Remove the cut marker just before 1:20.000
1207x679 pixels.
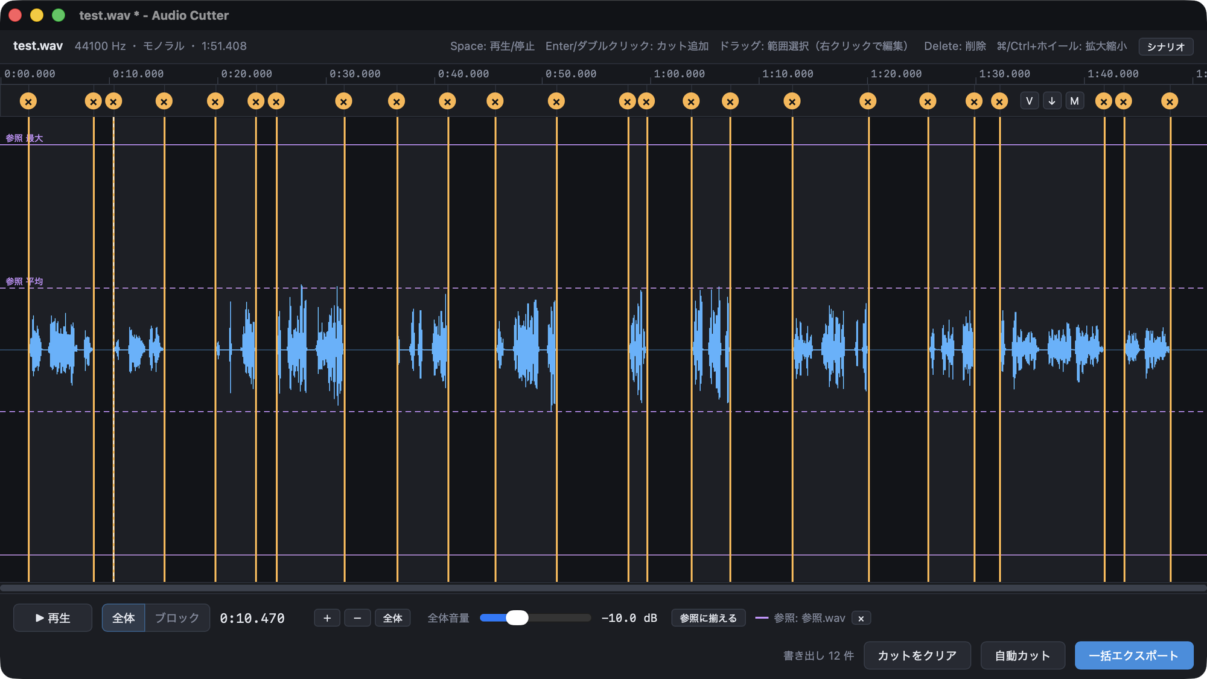[x=868, y=101]
